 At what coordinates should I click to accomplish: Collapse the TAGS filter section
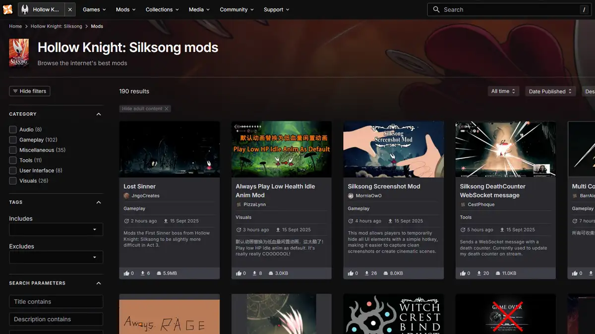tap(98, 202)
